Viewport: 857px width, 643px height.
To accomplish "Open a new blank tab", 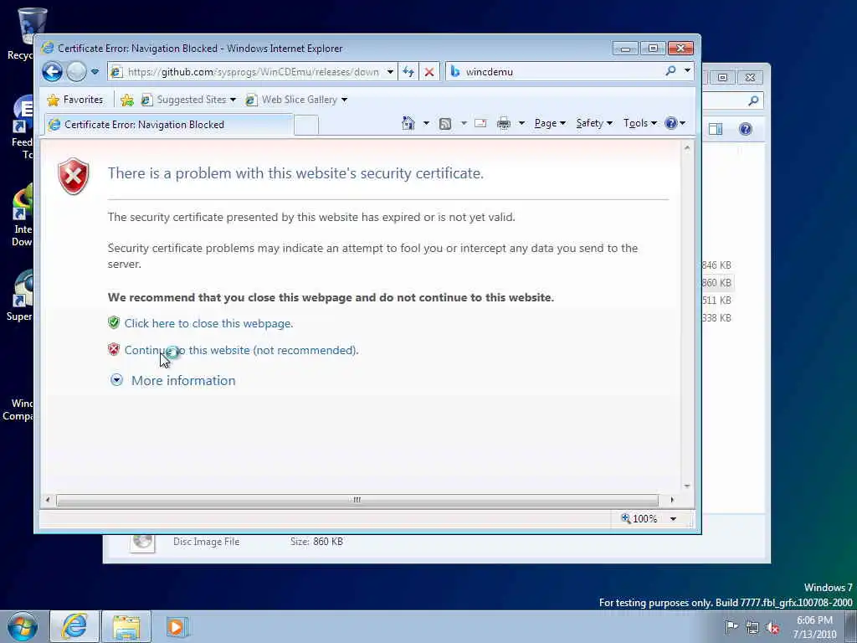I will pyautogui.click(x=306, y=126).
